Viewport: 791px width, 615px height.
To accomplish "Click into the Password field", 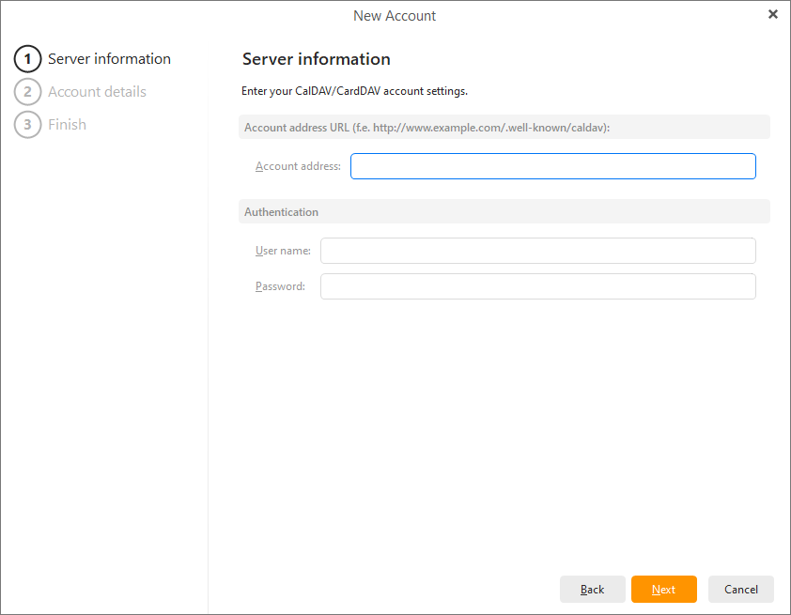I will coord(537,286).
